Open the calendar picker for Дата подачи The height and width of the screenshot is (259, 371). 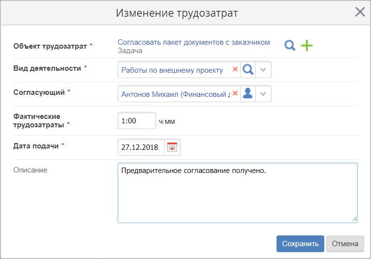click(172, 147)
